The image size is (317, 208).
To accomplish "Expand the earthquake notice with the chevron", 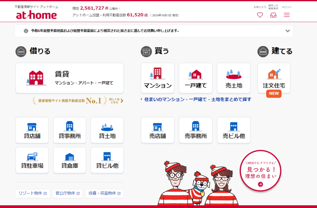I will point(288,31).
